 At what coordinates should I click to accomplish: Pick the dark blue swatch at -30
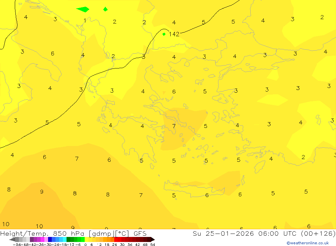(x=50, y=239)
